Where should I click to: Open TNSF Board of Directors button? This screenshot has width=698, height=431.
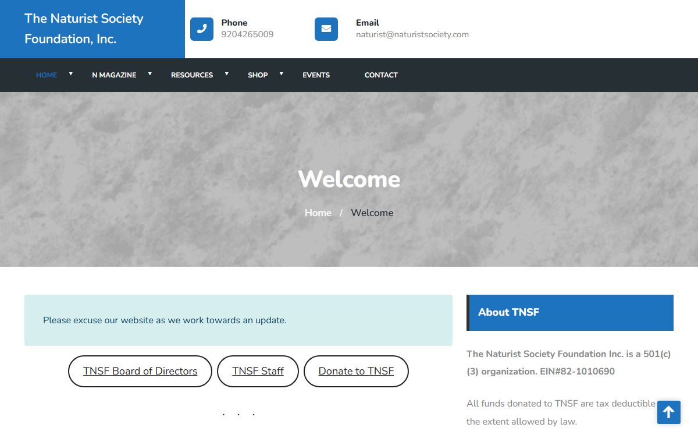140,371
